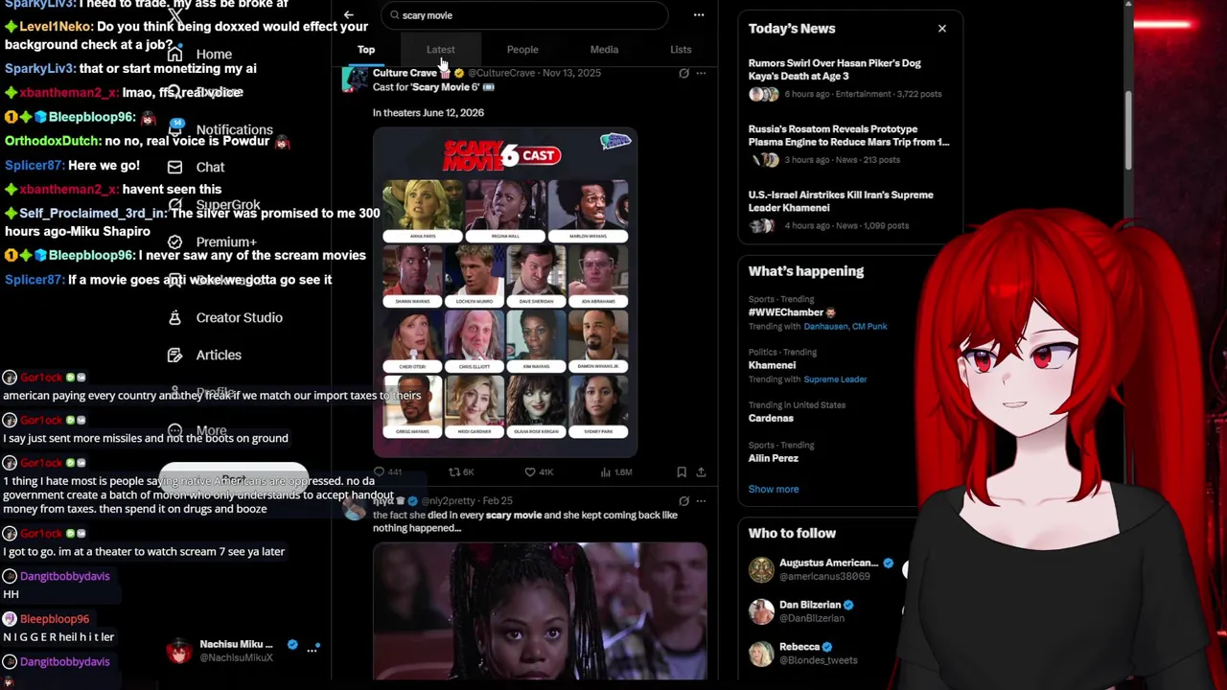Image resolution: width=1227 pixels, height=690 pixels.
Task: Click the More sidebar icon
Action: click(174, 430)
